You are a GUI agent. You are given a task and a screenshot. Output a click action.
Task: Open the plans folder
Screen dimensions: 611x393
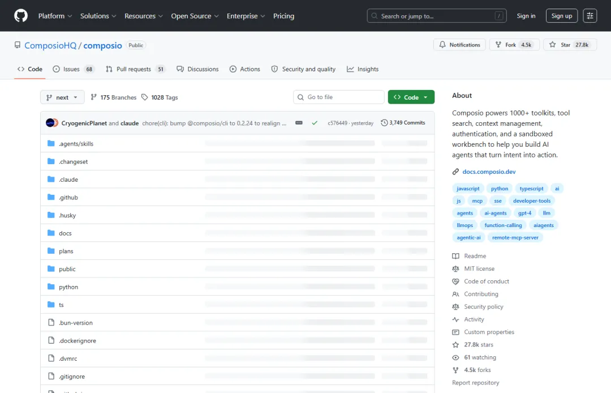click(66, 251)
